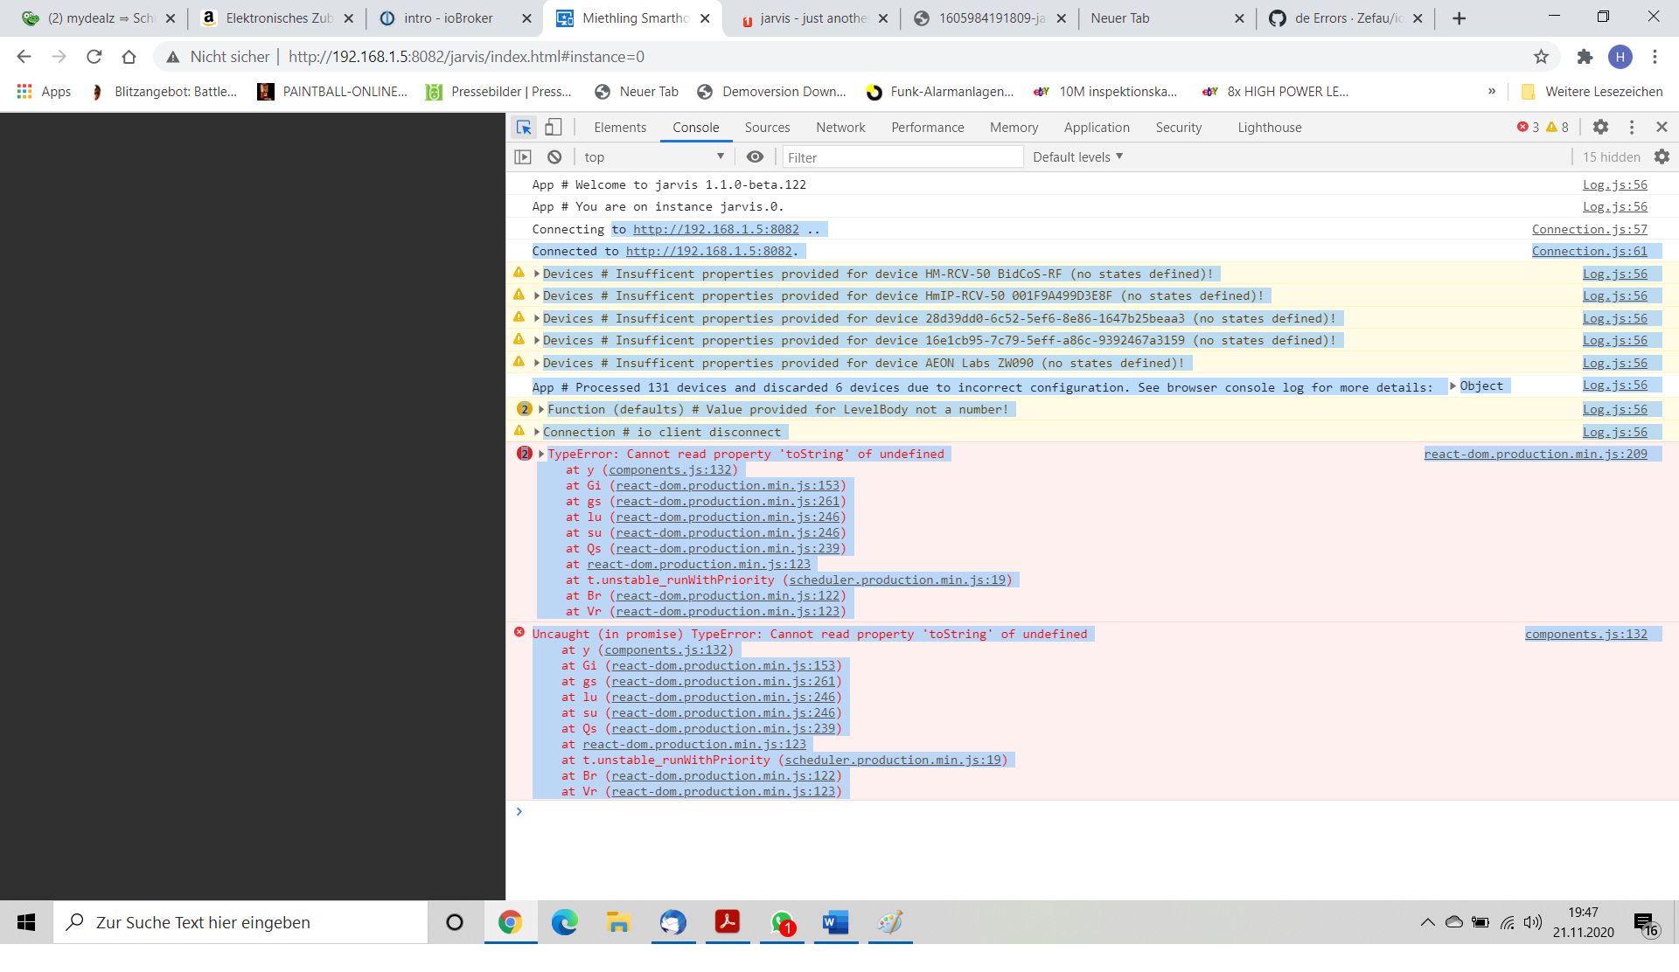Open the Default levels dropdown

(1077, 157)
